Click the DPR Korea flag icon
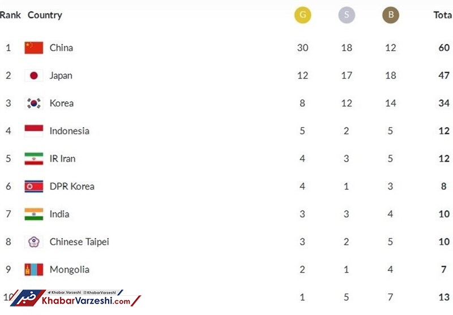This screenshot has height=315, width=453. click(34, 186)
